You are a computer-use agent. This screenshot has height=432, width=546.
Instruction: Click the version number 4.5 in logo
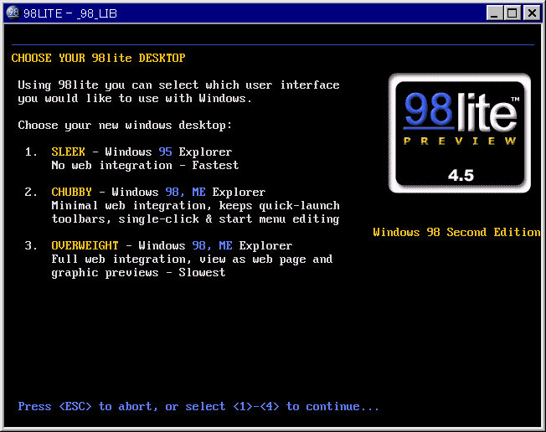pos(460,176)
